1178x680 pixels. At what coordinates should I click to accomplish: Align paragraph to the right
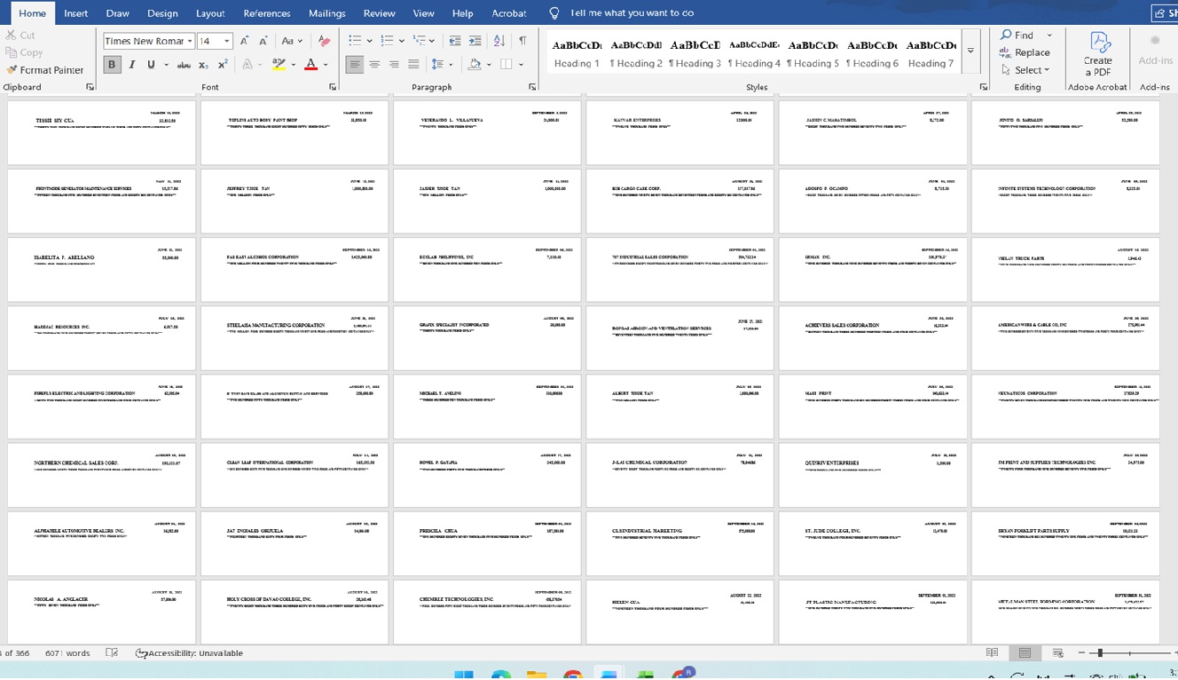394,65
